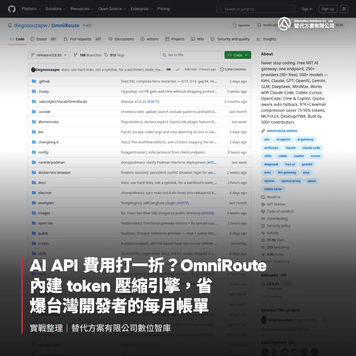Click the changelog.d folder icon
Viewport: 356px width, 356px height.
pyautogui.click(x=34, y=142)
